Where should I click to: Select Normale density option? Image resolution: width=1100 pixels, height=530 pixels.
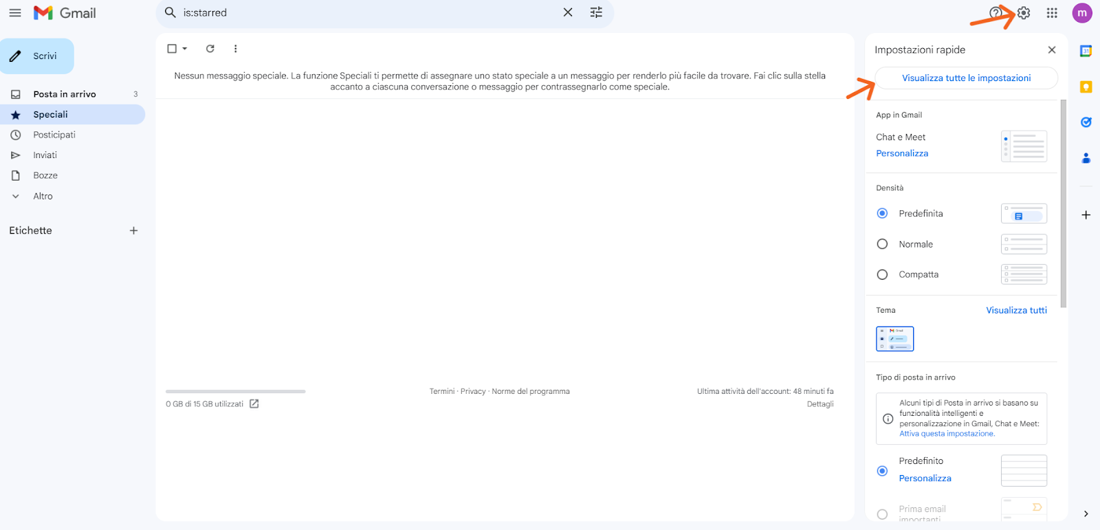click(882, 244)
